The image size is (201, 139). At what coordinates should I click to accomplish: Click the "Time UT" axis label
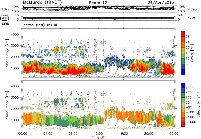pyautogui.click(x=98, y=137)
